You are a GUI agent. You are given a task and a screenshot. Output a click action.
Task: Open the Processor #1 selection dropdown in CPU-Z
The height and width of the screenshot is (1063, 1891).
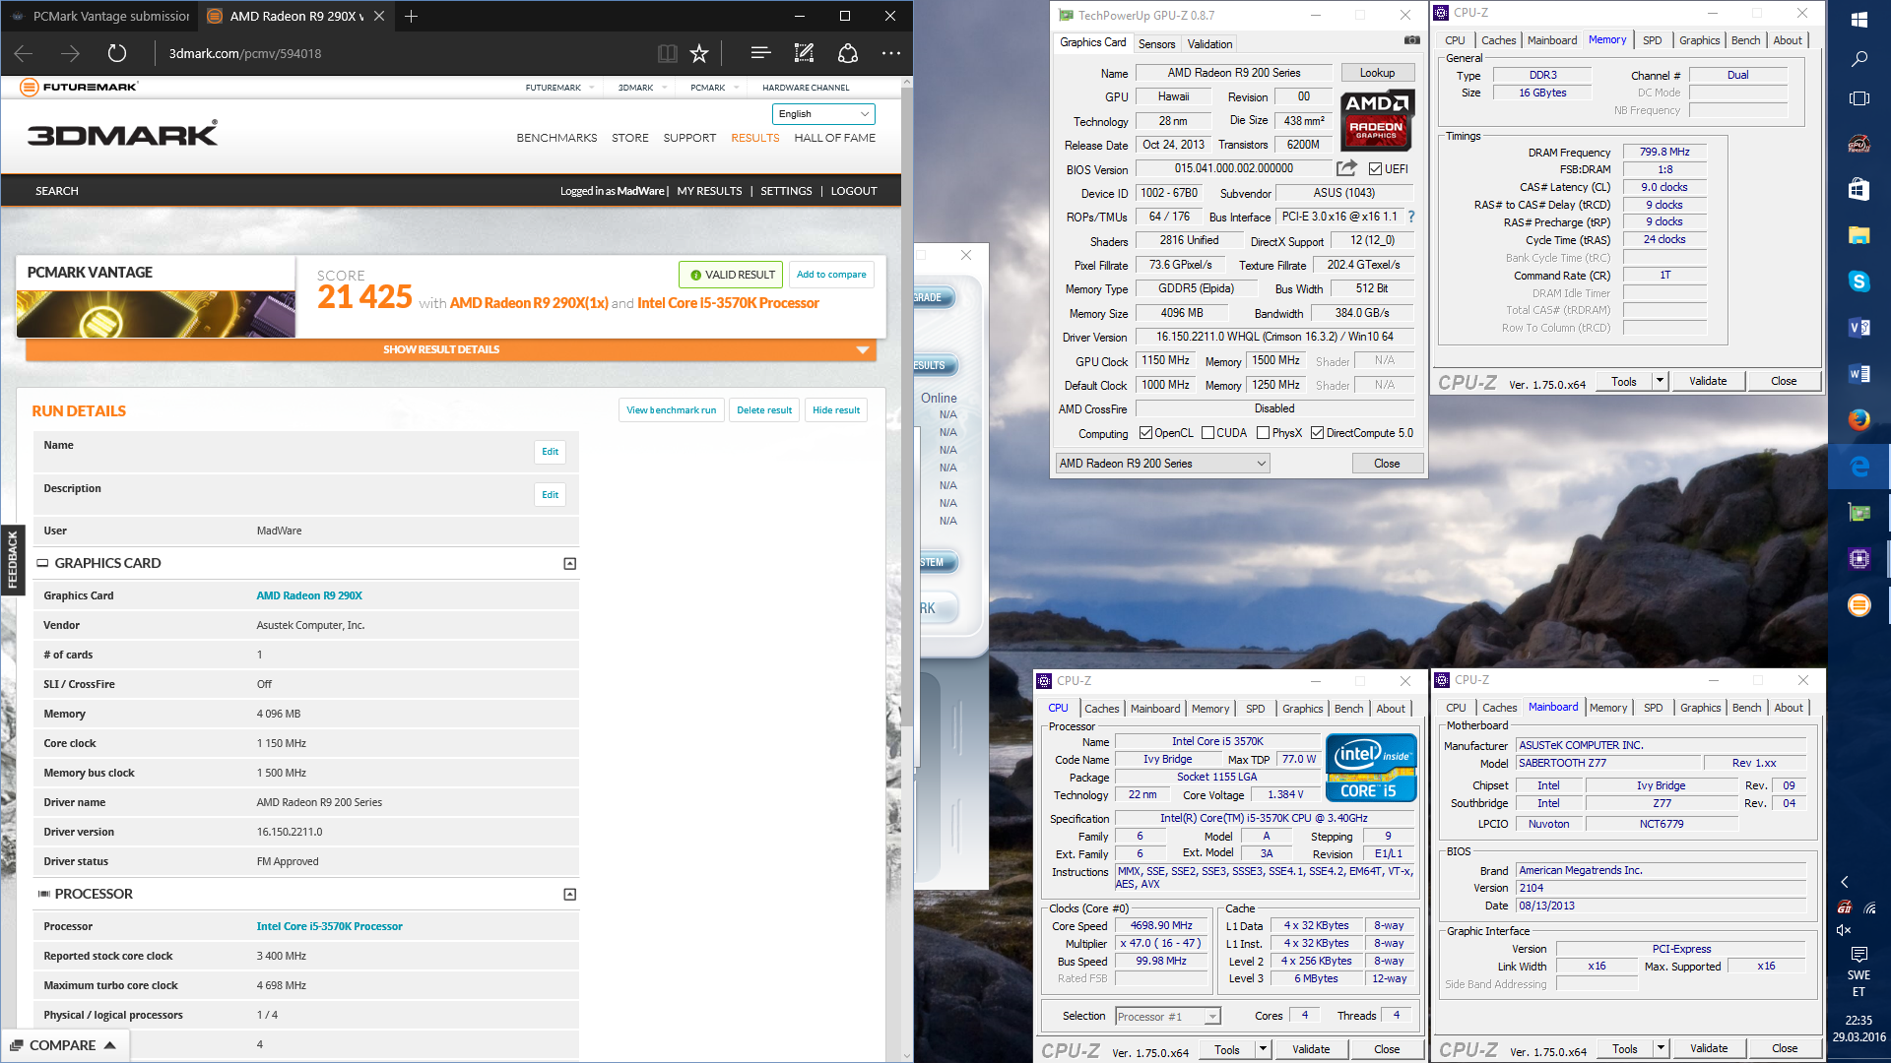1168,1017
